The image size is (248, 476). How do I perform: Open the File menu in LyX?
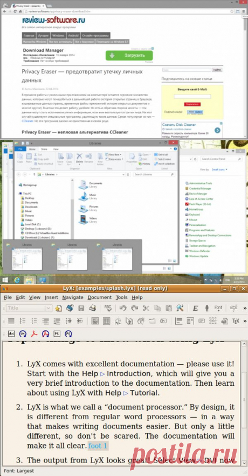(8, 297)
